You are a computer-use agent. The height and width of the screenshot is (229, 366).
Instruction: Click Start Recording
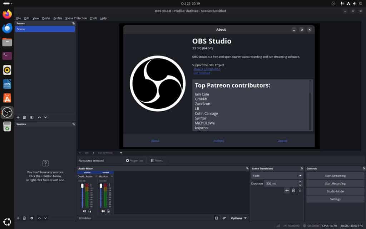pyautogui.click(x=335, y=184)
